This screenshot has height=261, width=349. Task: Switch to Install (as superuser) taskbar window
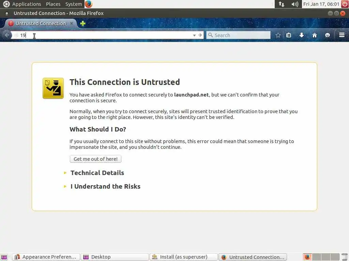pyautogui.click(x=184, y=257)
